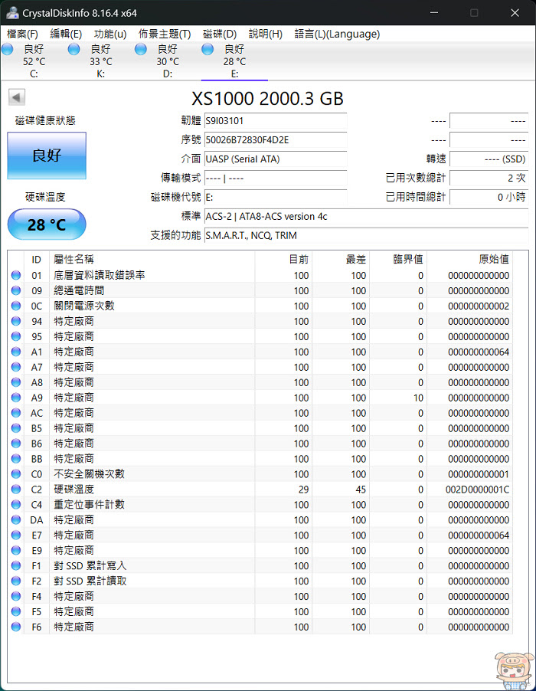Click the interface field UASP (Serial ATA)
This screenshot has height=691, width=536.
pyautogui.click(x=276, y=159)
